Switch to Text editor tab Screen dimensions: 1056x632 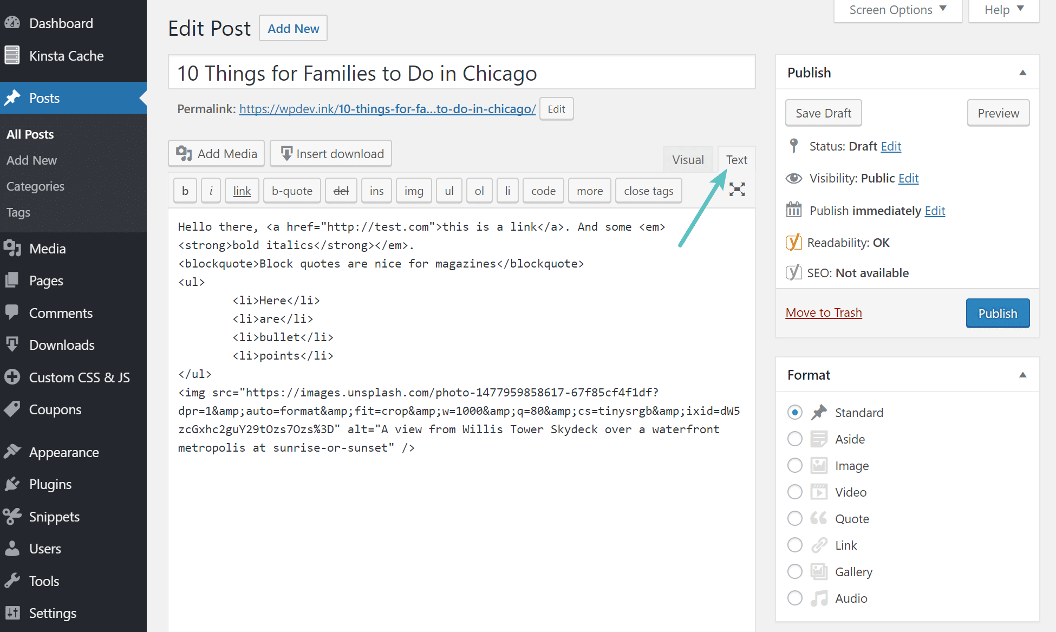735,160
